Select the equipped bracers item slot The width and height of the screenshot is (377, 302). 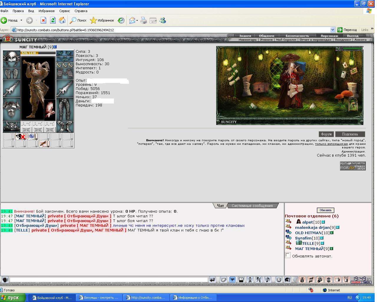pos(11,74)
